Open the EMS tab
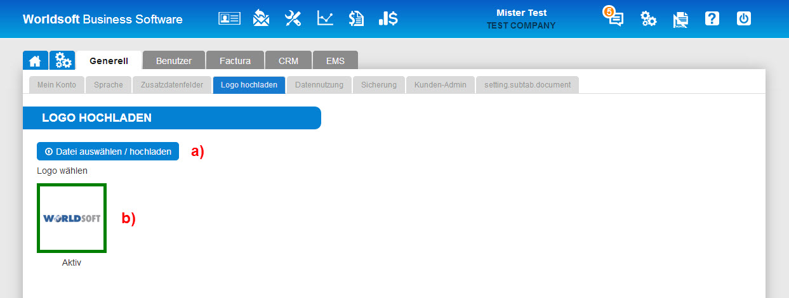Screen dimensions: 789x298 (335, 61)
